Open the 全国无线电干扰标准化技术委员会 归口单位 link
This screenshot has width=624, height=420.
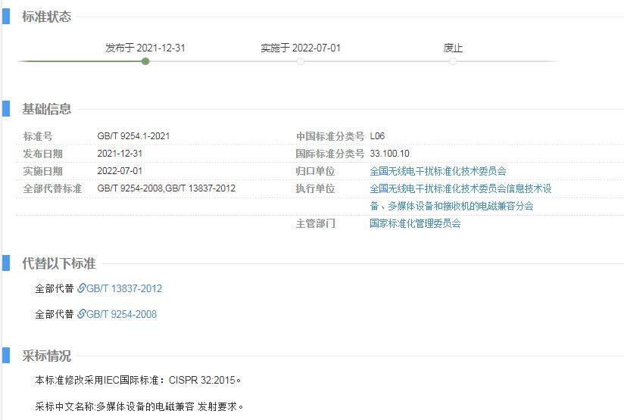(x=438, y=171)
